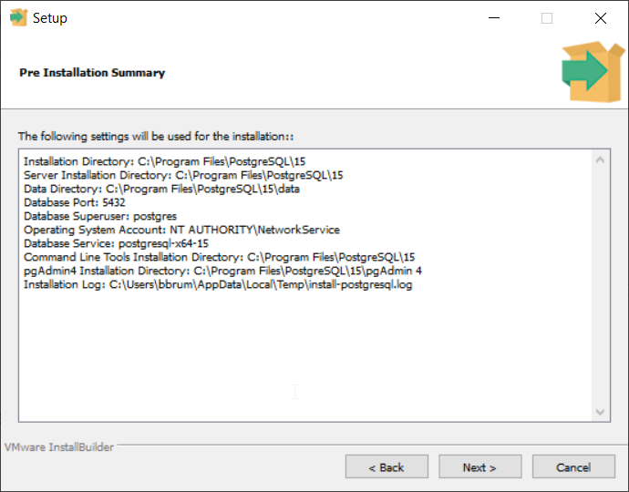Click the Database Port 5432 line

tap(75, 202)
